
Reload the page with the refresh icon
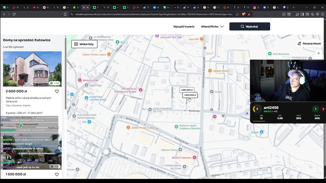pyautogui.click(x=14, y=14)
